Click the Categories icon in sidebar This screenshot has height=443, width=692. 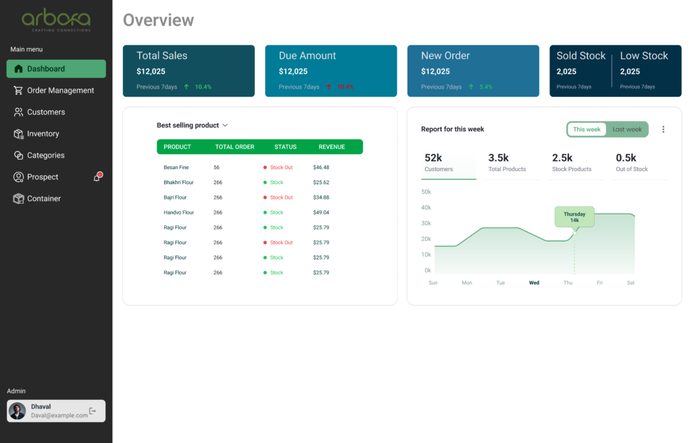pos(18,156)
